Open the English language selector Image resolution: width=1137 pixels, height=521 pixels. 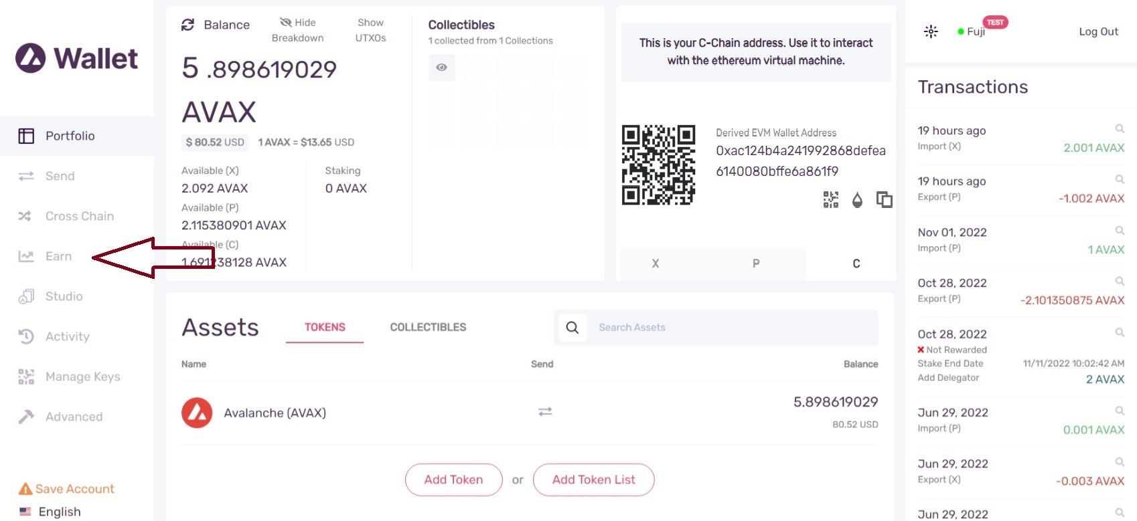tap(59, 512)
